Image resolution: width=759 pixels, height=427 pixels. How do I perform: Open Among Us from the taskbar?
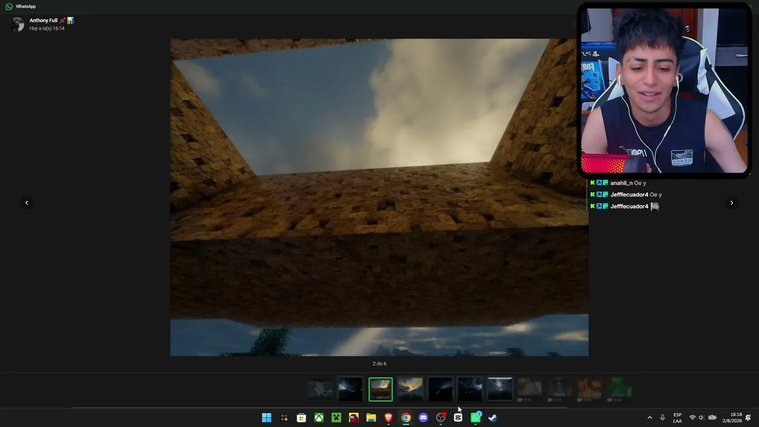tap(353, 418)
